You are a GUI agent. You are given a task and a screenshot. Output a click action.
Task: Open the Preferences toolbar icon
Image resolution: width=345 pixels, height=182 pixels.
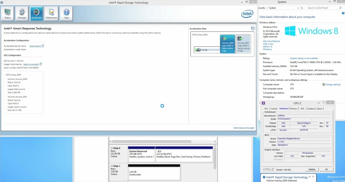(51, 14)
